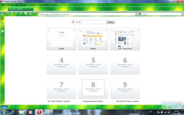This screenshot has height=115, width=184.
Task: Select the Экспресс-панель tab
Action: [x=20, y=9]
